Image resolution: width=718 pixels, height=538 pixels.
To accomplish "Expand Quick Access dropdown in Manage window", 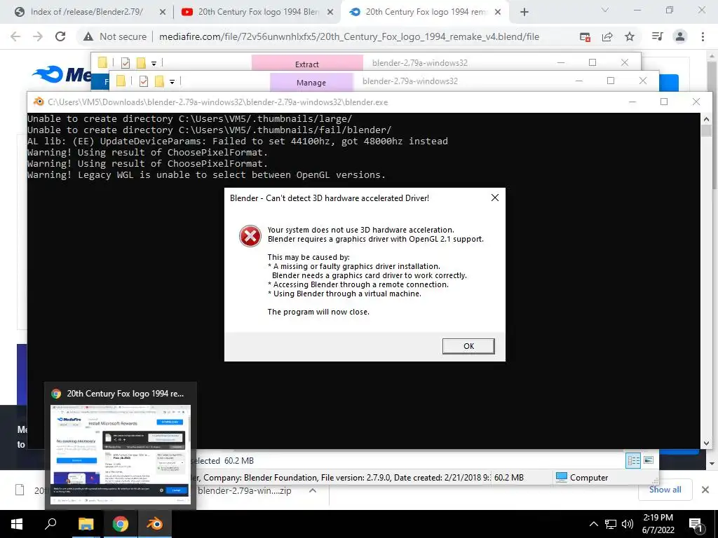I will (x=172, y=83).
